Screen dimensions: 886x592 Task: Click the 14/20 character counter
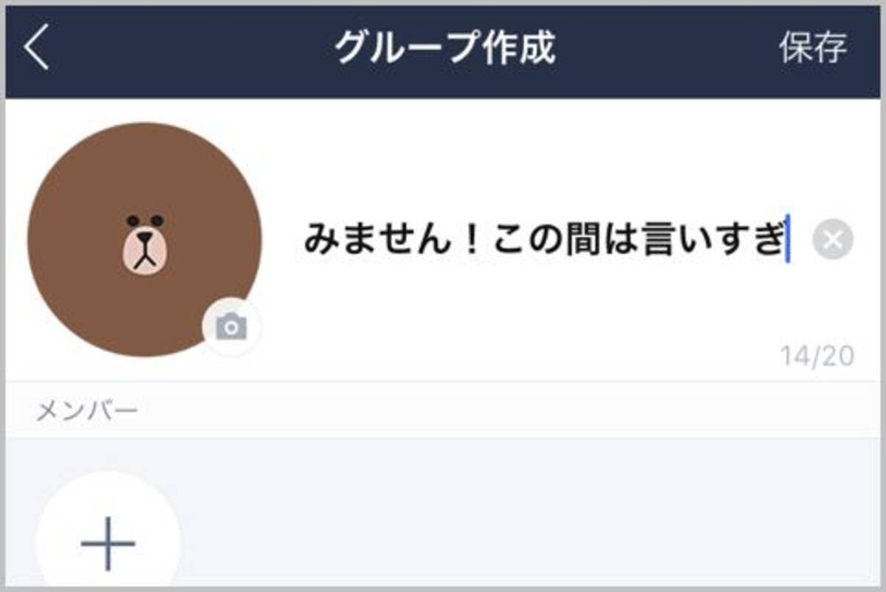point(817,357)
